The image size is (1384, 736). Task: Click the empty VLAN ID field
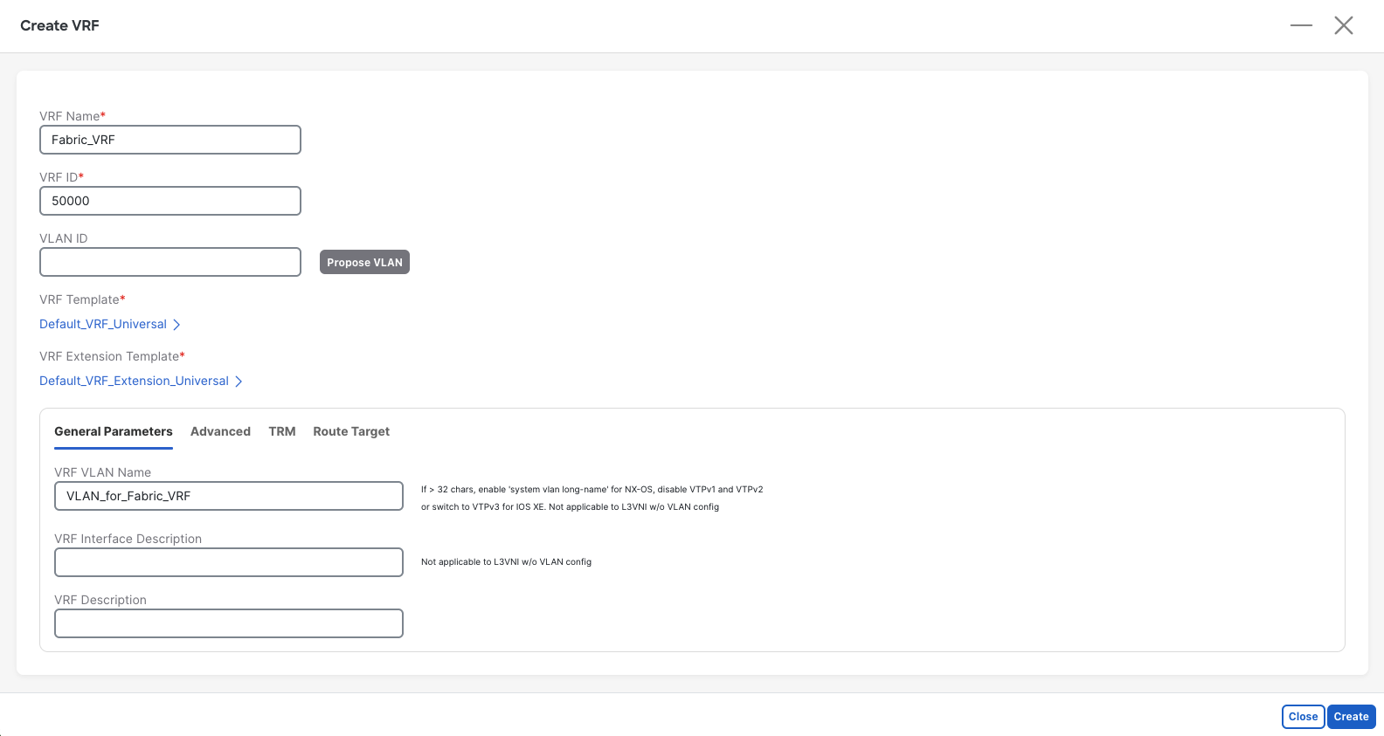coord(170,262)
